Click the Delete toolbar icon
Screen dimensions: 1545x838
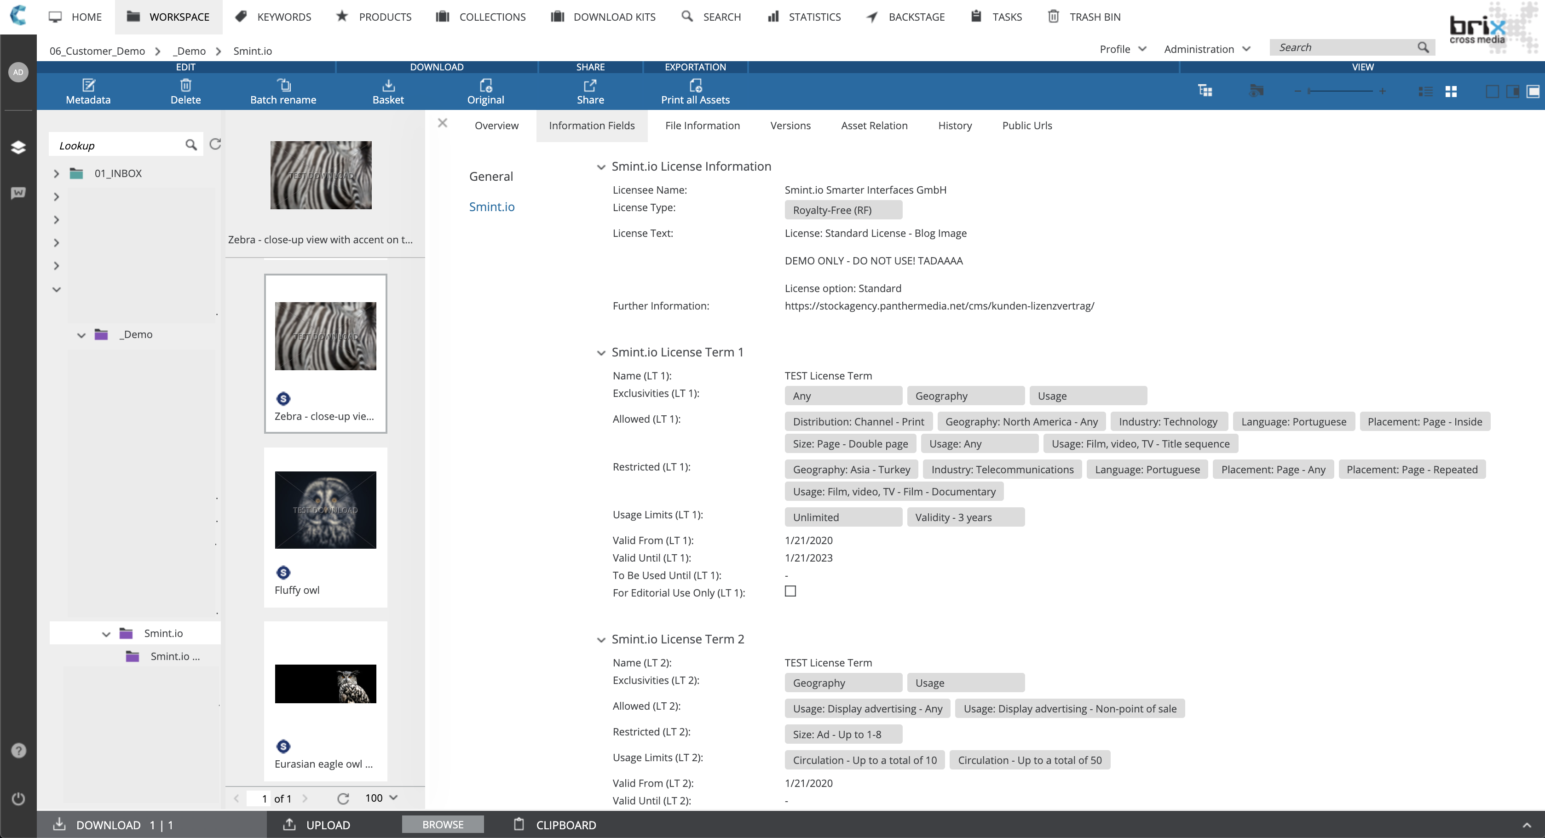(x=185, y=91)
